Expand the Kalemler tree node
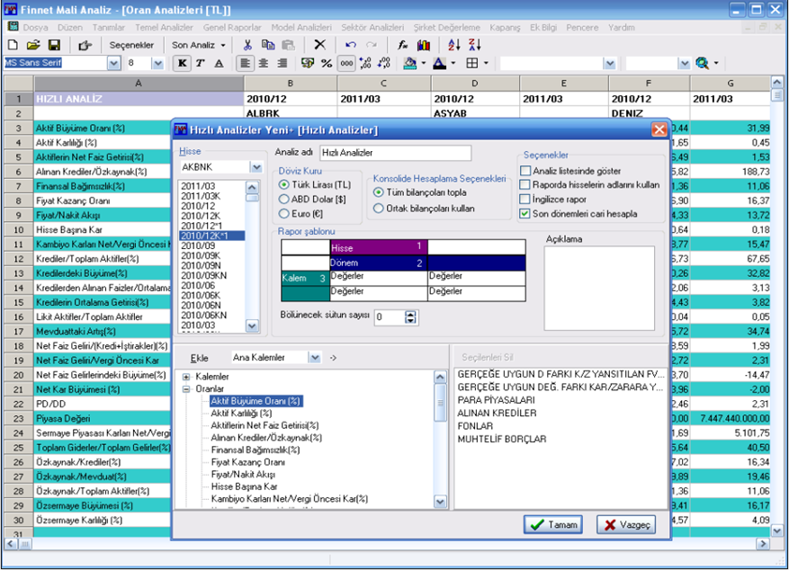Image resolution: width=789 pixels, height=570 pixels. (x=186, y=377)
